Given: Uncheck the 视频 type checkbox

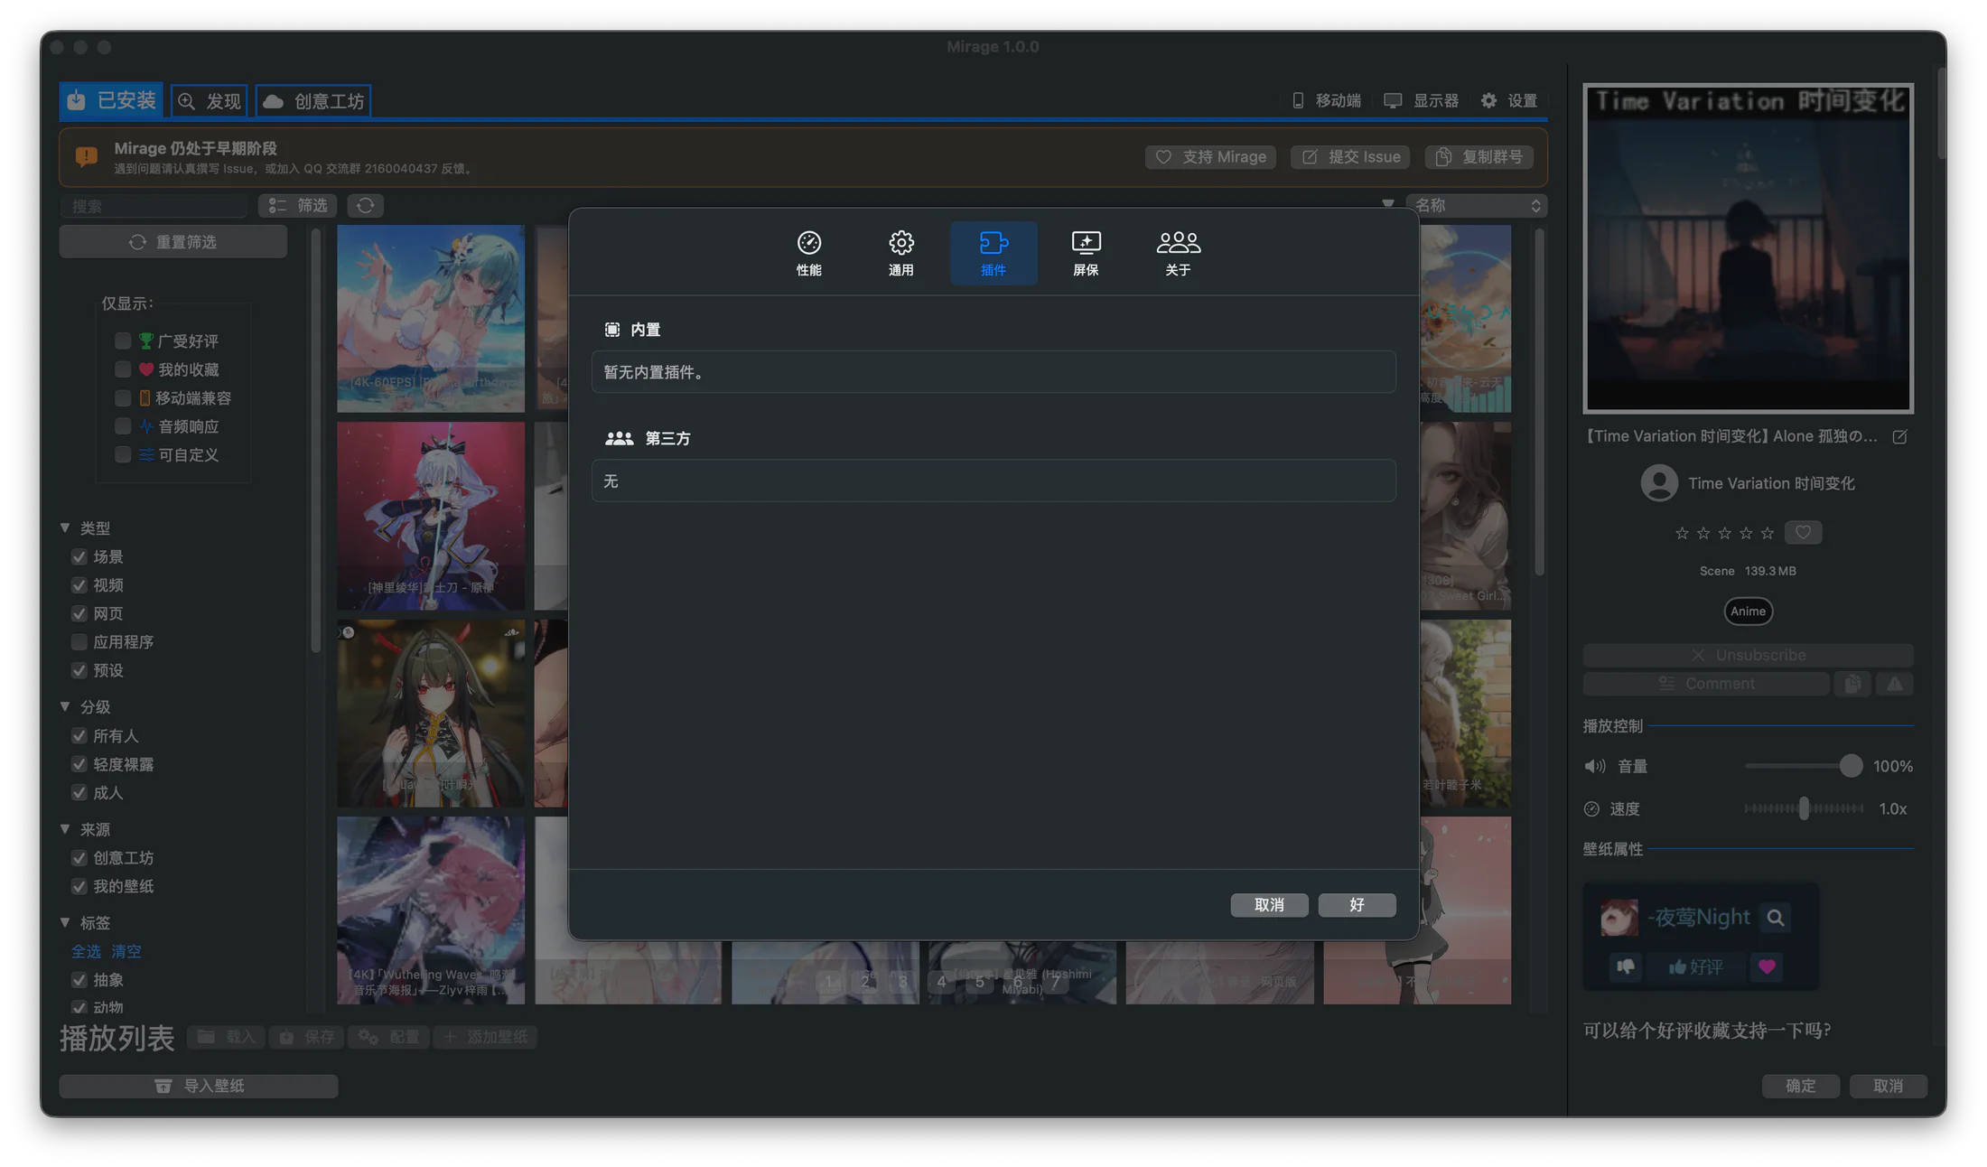Looking at the screenshot, I should (79, 585).
